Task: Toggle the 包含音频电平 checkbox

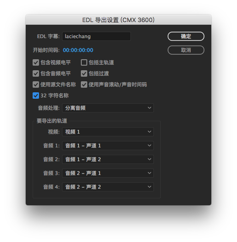Action: (36, 73)
